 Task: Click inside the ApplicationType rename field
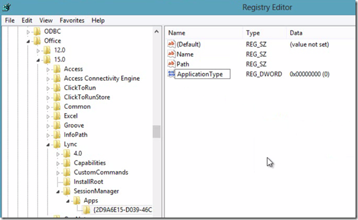tap(203, 74)
